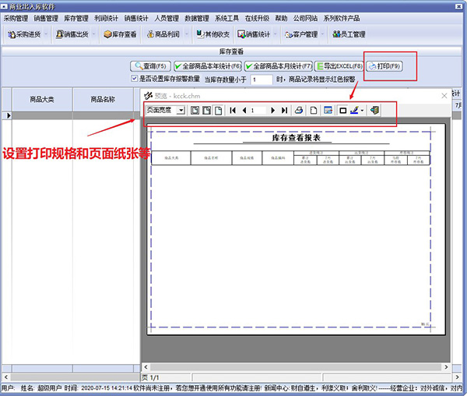The height and width of the screenshot is (396, 467).
Task: Click the rectangle frame icon in preview
Action: coord(342,111)
